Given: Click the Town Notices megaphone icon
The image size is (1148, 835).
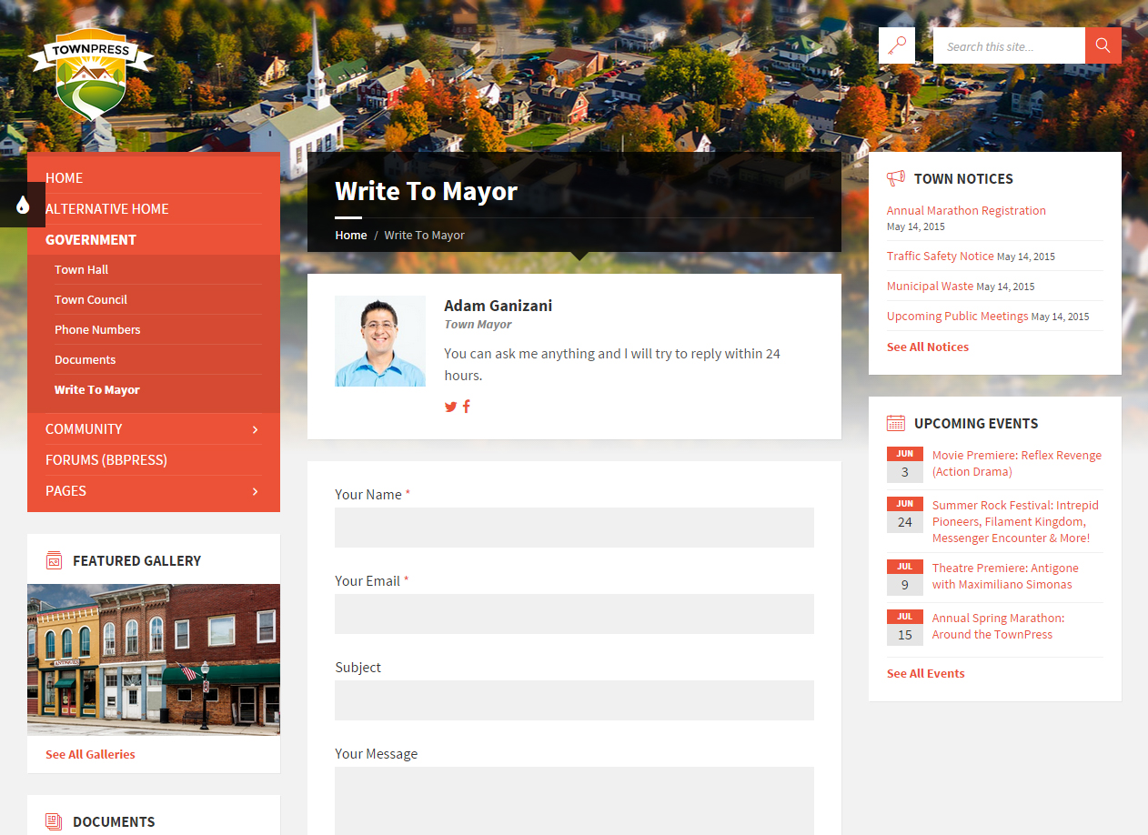Looking at the screenshot, I should [896, 178].
